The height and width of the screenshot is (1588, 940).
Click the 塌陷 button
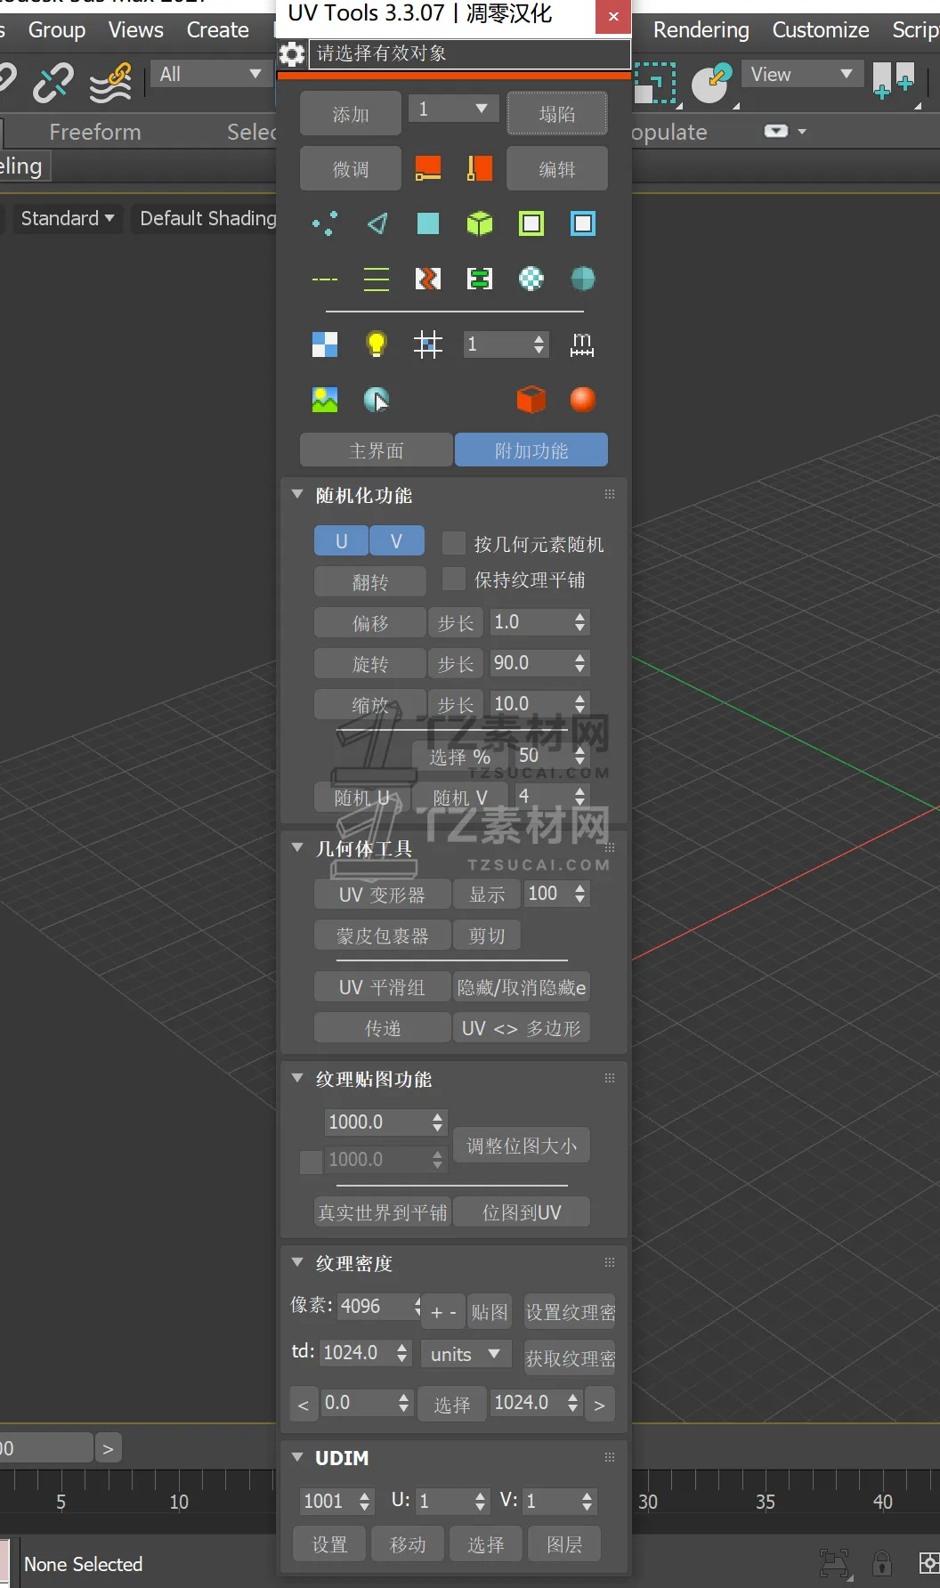(557, 114)
